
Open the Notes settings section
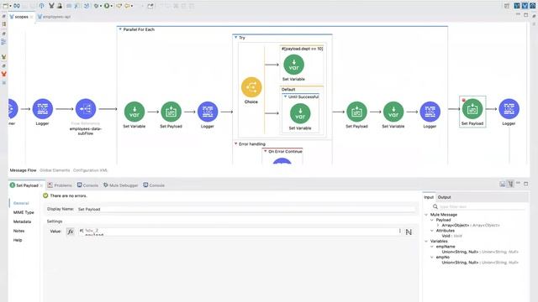[18, 232]
